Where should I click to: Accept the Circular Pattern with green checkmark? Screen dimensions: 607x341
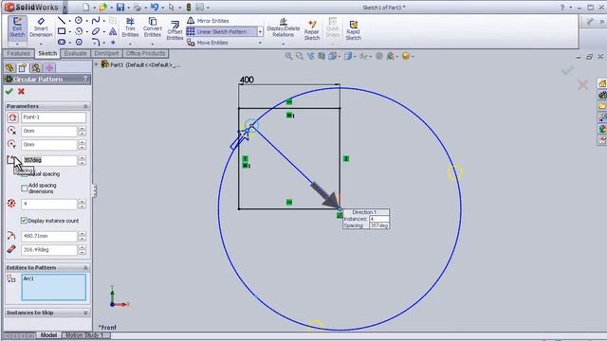pyautogui.click(x=9, y=91)
